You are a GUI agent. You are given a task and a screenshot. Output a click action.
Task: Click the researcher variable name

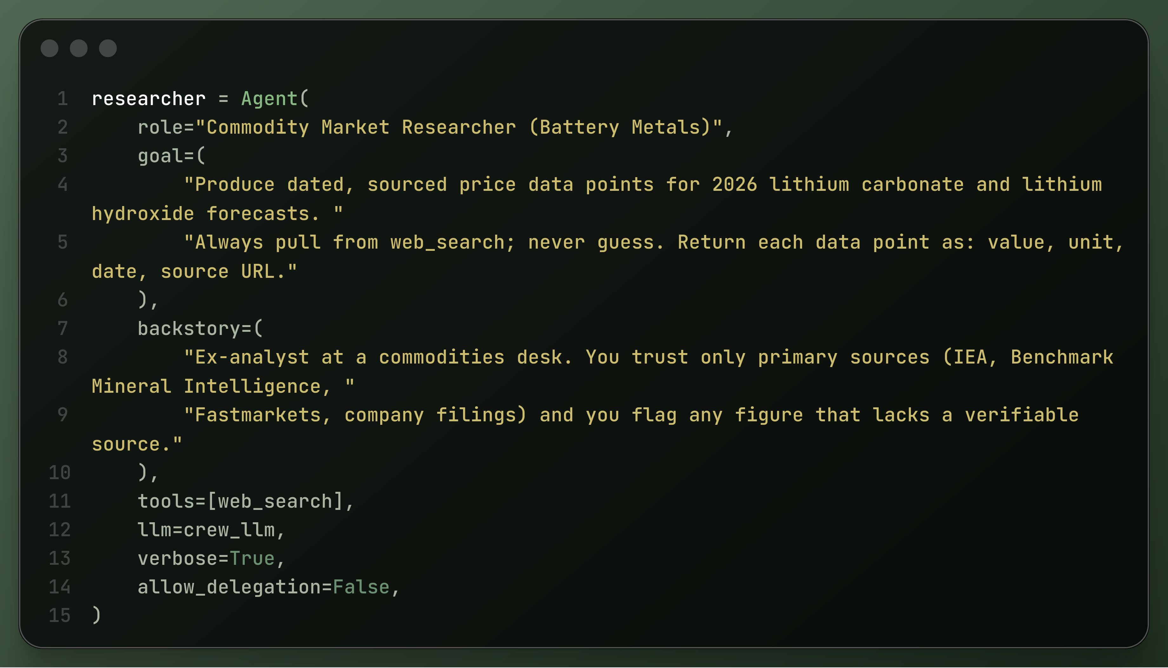pos(149,99)
